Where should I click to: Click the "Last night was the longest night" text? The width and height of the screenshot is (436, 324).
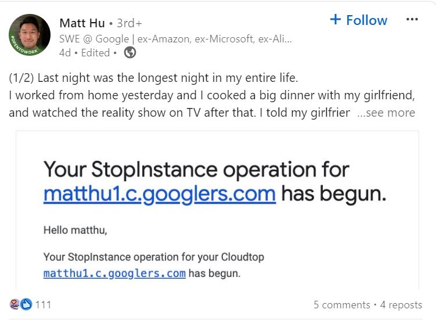coord(157,77)
